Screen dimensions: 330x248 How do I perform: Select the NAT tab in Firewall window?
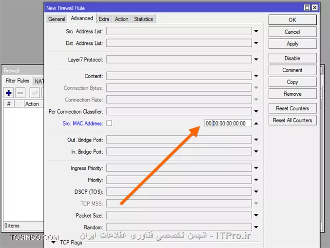pos(39,82)
